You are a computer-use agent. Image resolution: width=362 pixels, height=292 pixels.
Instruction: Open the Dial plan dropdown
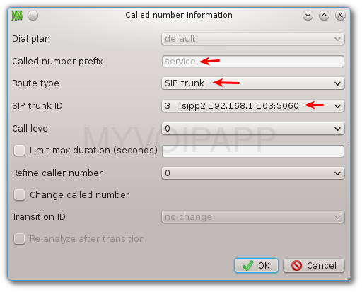pos(253,39)
